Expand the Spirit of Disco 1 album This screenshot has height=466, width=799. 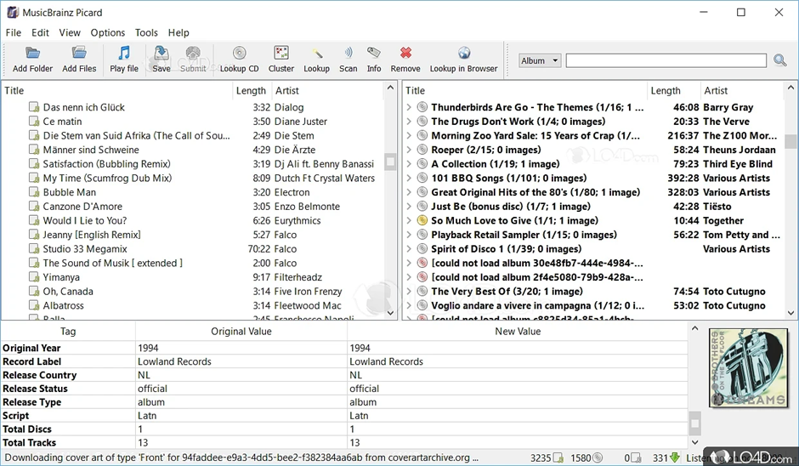[409, 249]
